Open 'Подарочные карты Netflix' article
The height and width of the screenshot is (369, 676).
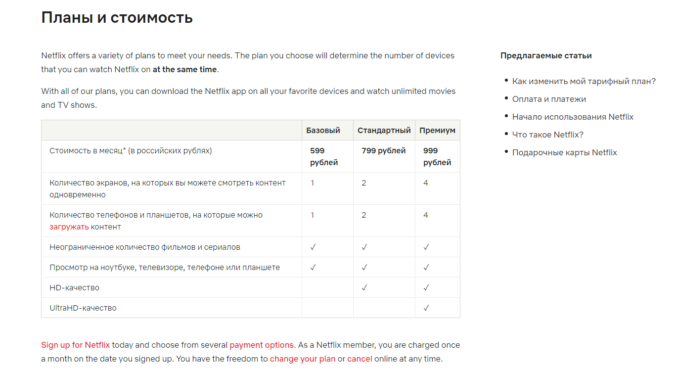point(565,152)
